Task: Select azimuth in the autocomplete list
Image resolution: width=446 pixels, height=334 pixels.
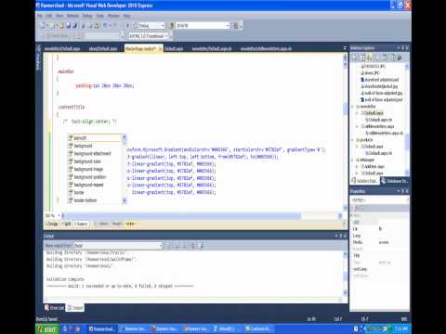Action: [95, 138]
